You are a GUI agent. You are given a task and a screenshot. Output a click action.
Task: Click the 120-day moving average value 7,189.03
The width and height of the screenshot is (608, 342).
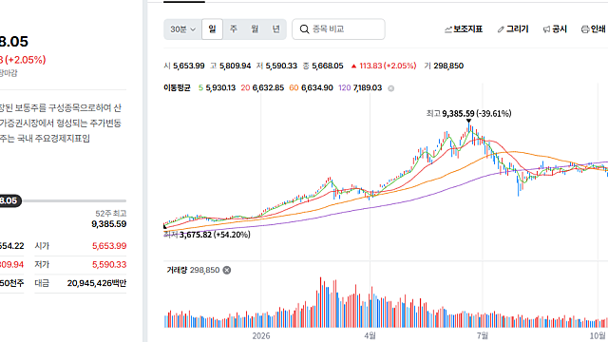[368, 88]
